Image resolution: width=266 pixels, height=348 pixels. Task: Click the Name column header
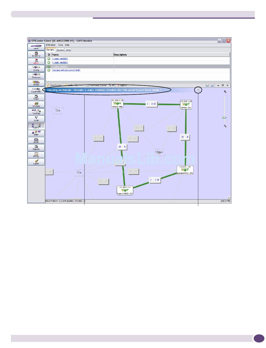[83, 55]
